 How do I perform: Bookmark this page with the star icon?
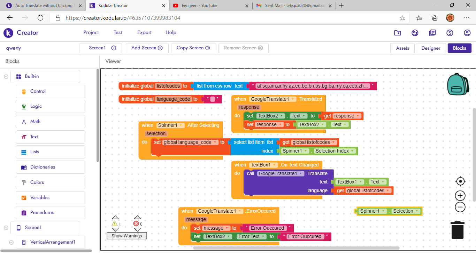[402, 18]
